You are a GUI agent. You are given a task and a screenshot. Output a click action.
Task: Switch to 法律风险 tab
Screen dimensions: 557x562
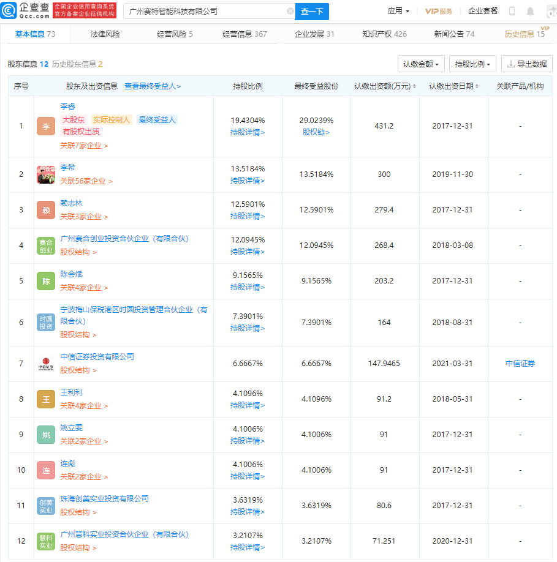(x=105, y=34)
